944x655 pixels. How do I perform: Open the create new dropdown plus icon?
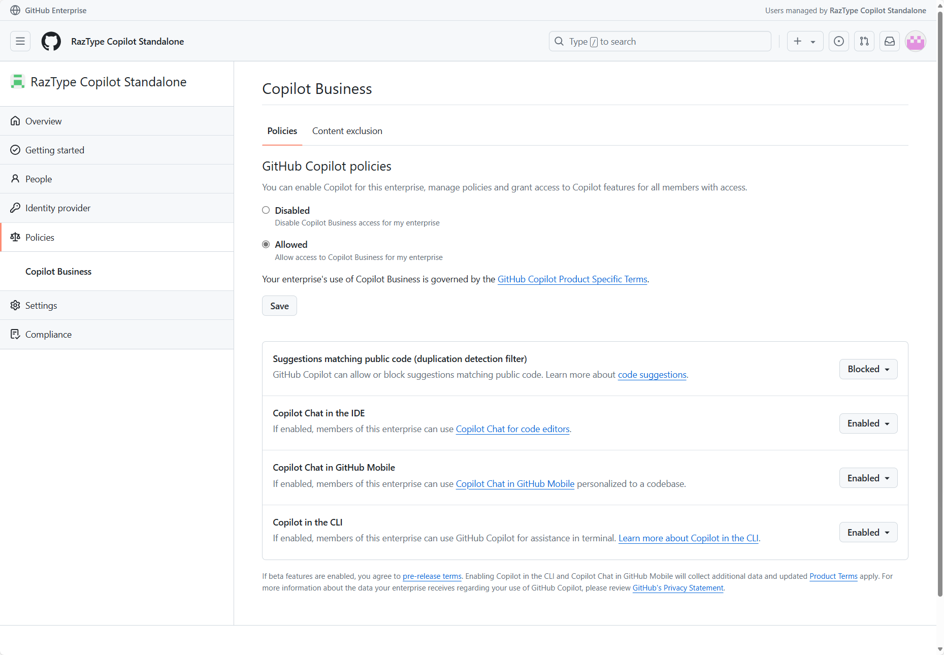pos(805,41)
